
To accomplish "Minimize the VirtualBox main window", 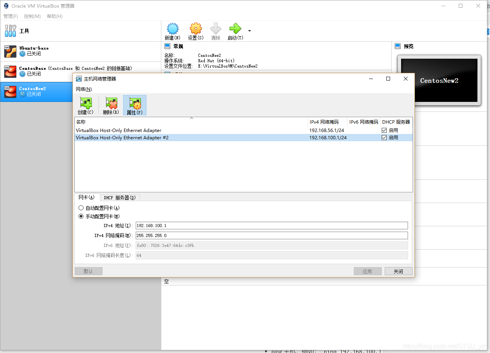I will coord(443,6).
